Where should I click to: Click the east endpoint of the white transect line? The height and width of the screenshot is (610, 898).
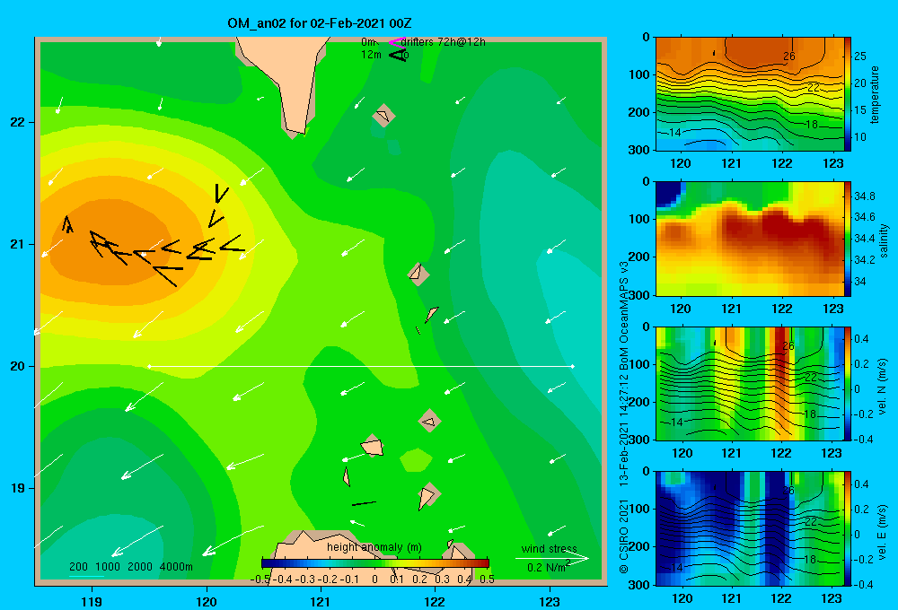click(x=573, y=366)
